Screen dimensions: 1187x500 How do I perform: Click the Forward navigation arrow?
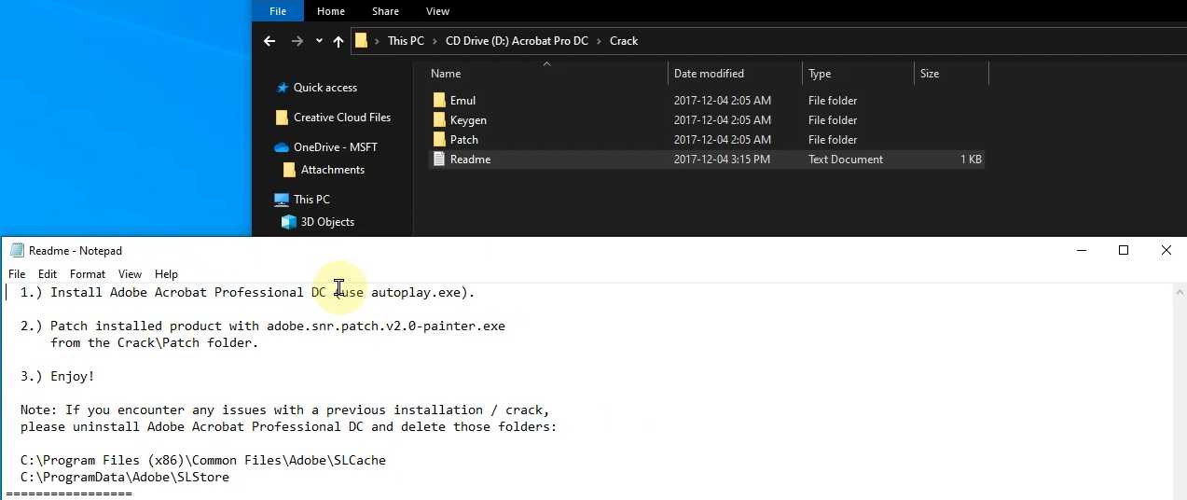297,41
